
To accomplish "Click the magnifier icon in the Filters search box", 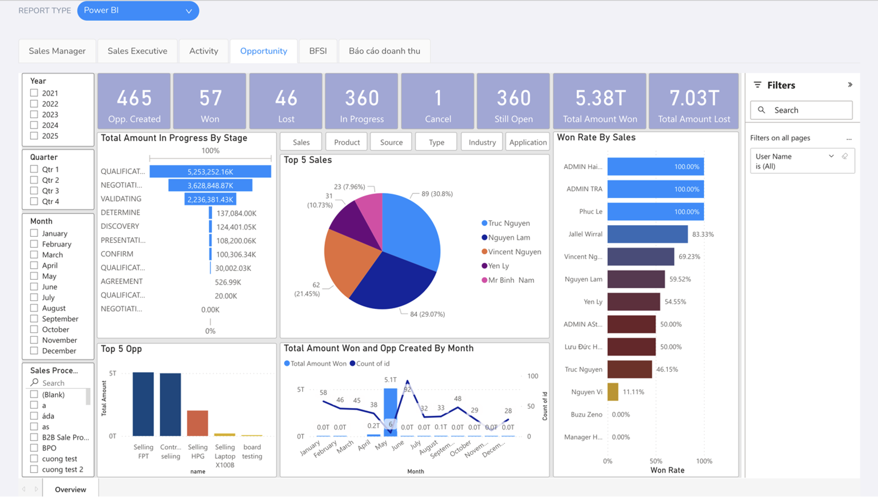I will pos(761,110).
